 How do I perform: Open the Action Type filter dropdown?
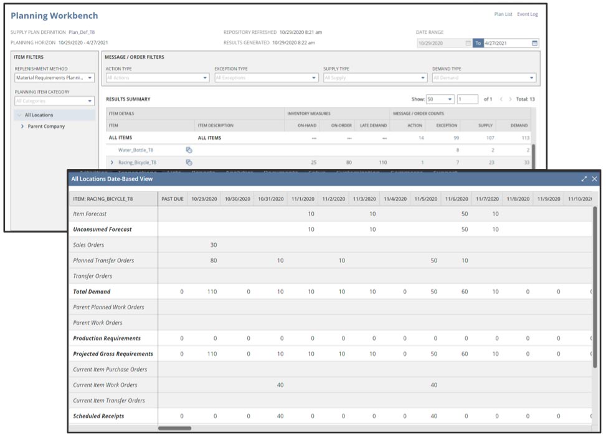click(157, 78)
